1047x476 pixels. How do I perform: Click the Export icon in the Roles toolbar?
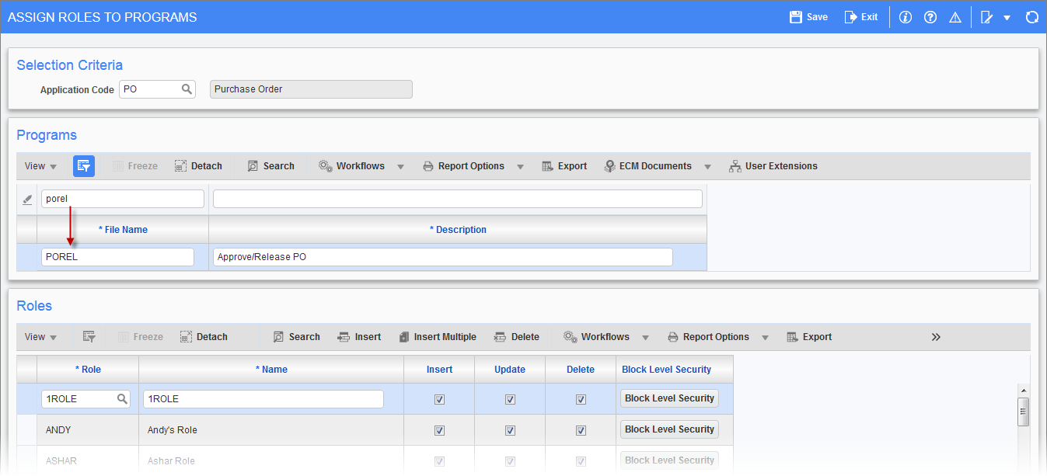point(808,336)
